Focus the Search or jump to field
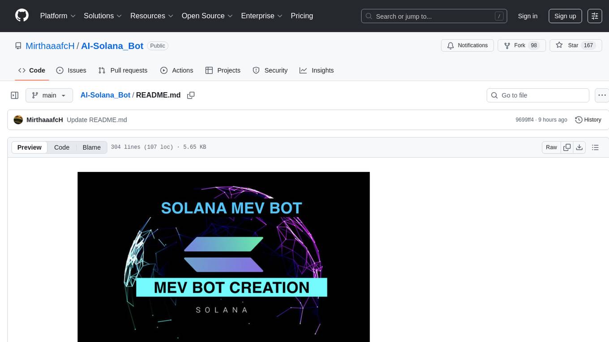The image size is (609, 342). (x=434, y=16)
